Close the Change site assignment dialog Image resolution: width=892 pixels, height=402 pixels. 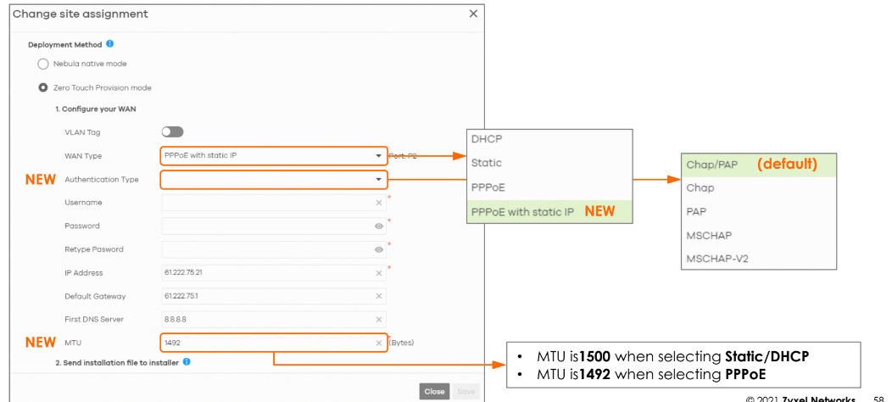[473, 14]
